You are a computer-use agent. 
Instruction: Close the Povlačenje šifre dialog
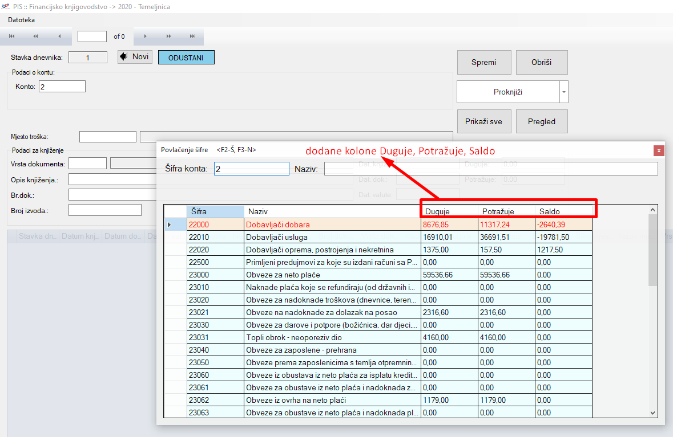(659, 150)
